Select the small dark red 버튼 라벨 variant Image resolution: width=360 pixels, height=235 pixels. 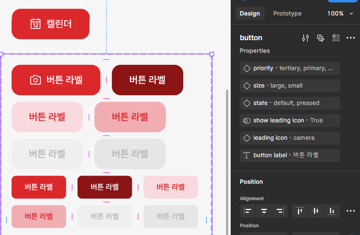105,187
